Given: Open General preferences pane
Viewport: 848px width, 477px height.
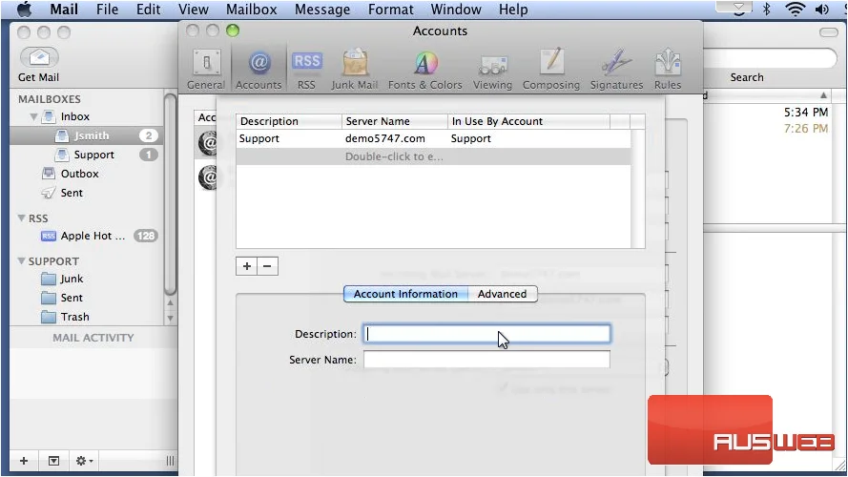Looking at the screenshot, I should click(206, 70).
